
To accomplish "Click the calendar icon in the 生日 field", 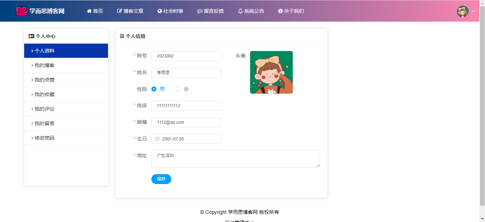I will click(x=157, y=139).
